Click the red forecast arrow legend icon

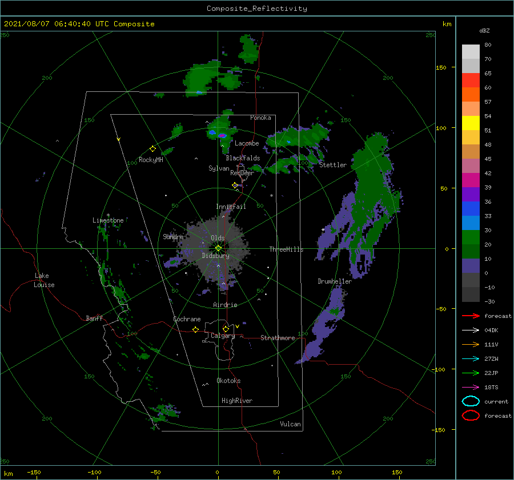471,316
